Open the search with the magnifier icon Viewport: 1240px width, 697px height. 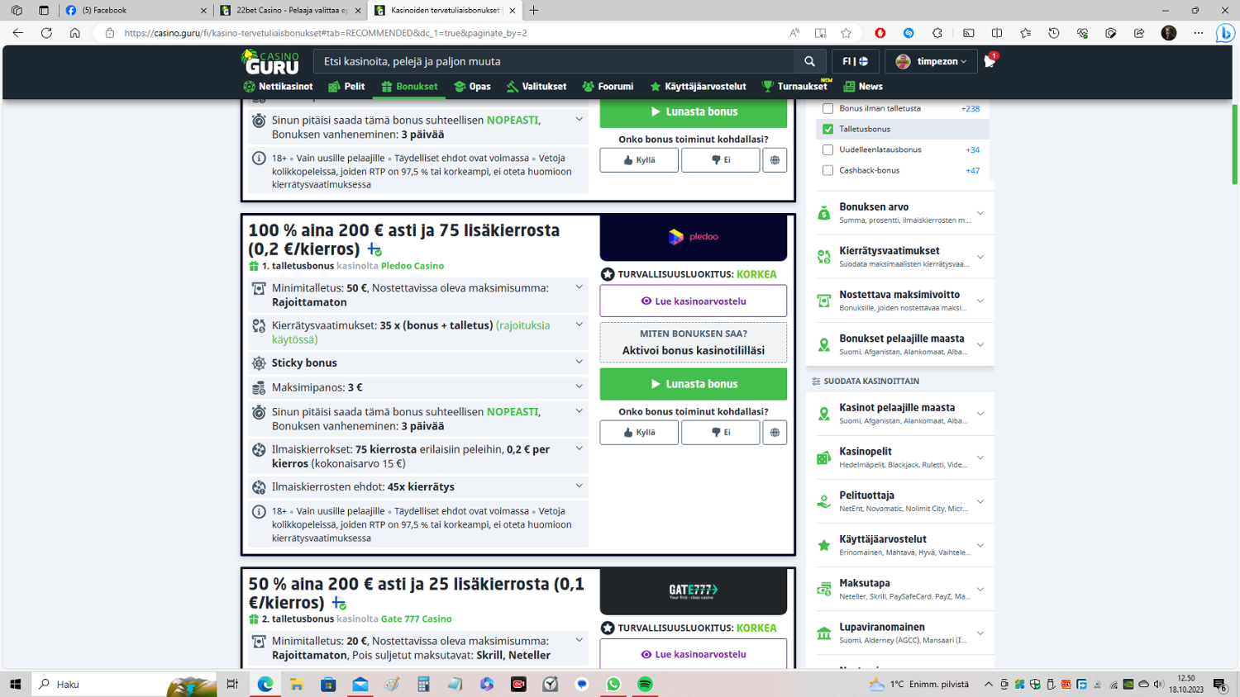click(808, 60)
